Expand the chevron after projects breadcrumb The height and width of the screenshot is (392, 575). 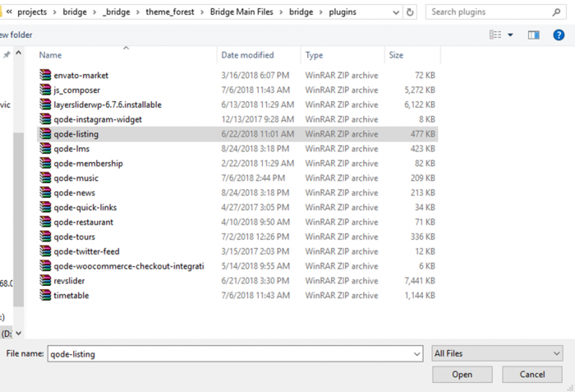click(55, 12)
